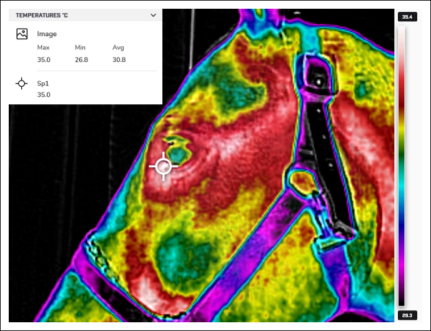Click the Min value 26.8
This screenshot has width=431, height=331.
coord(81,60)
